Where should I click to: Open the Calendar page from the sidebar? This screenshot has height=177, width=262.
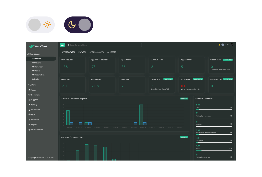(x=36, y=79)
